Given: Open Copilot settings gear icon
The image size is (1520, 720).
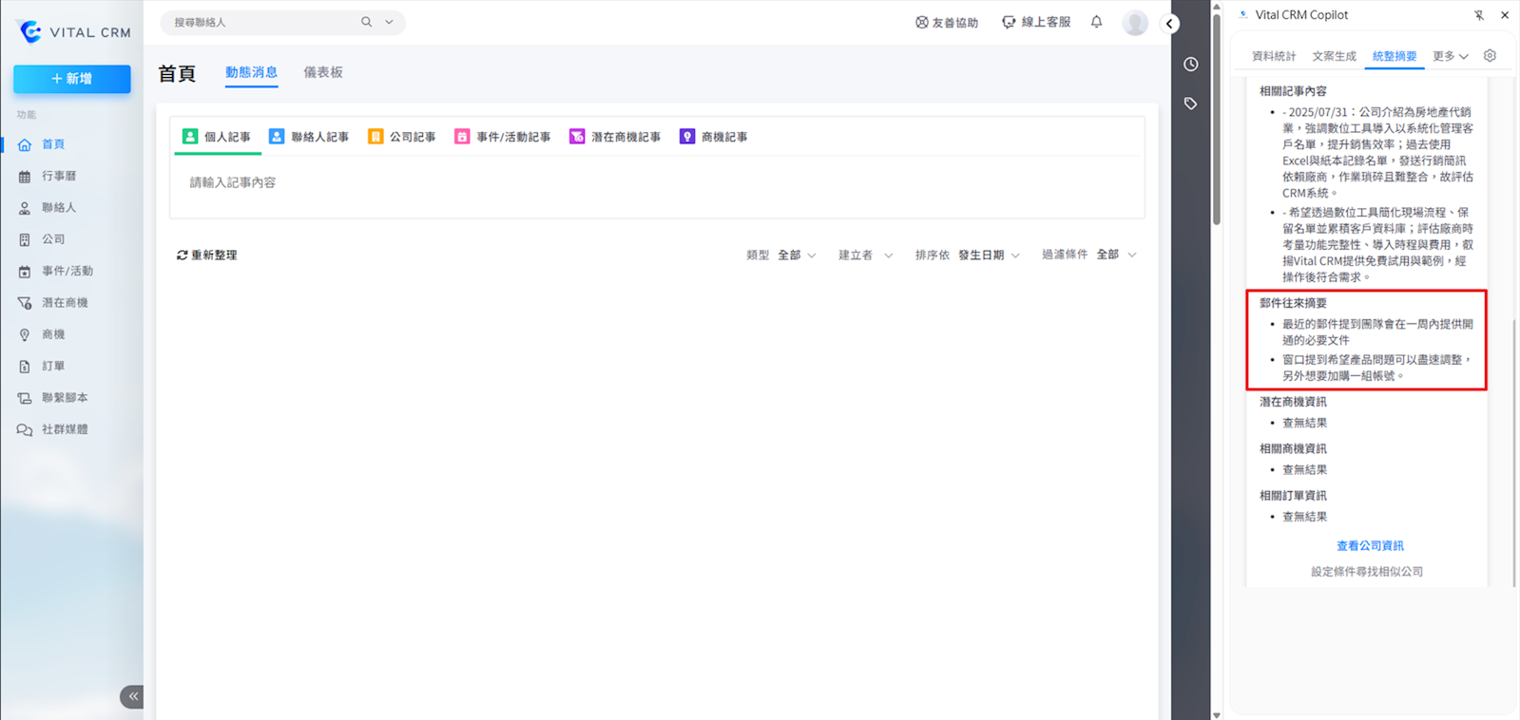Looking at the screenshot, I should 1490,56.
